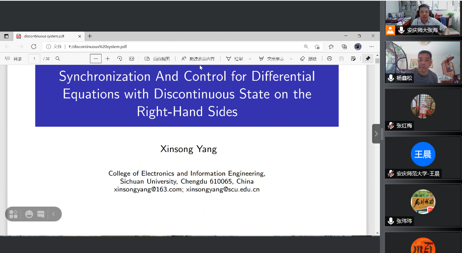
Task: Open the emoji reactions button
Action: click(29, 214)
